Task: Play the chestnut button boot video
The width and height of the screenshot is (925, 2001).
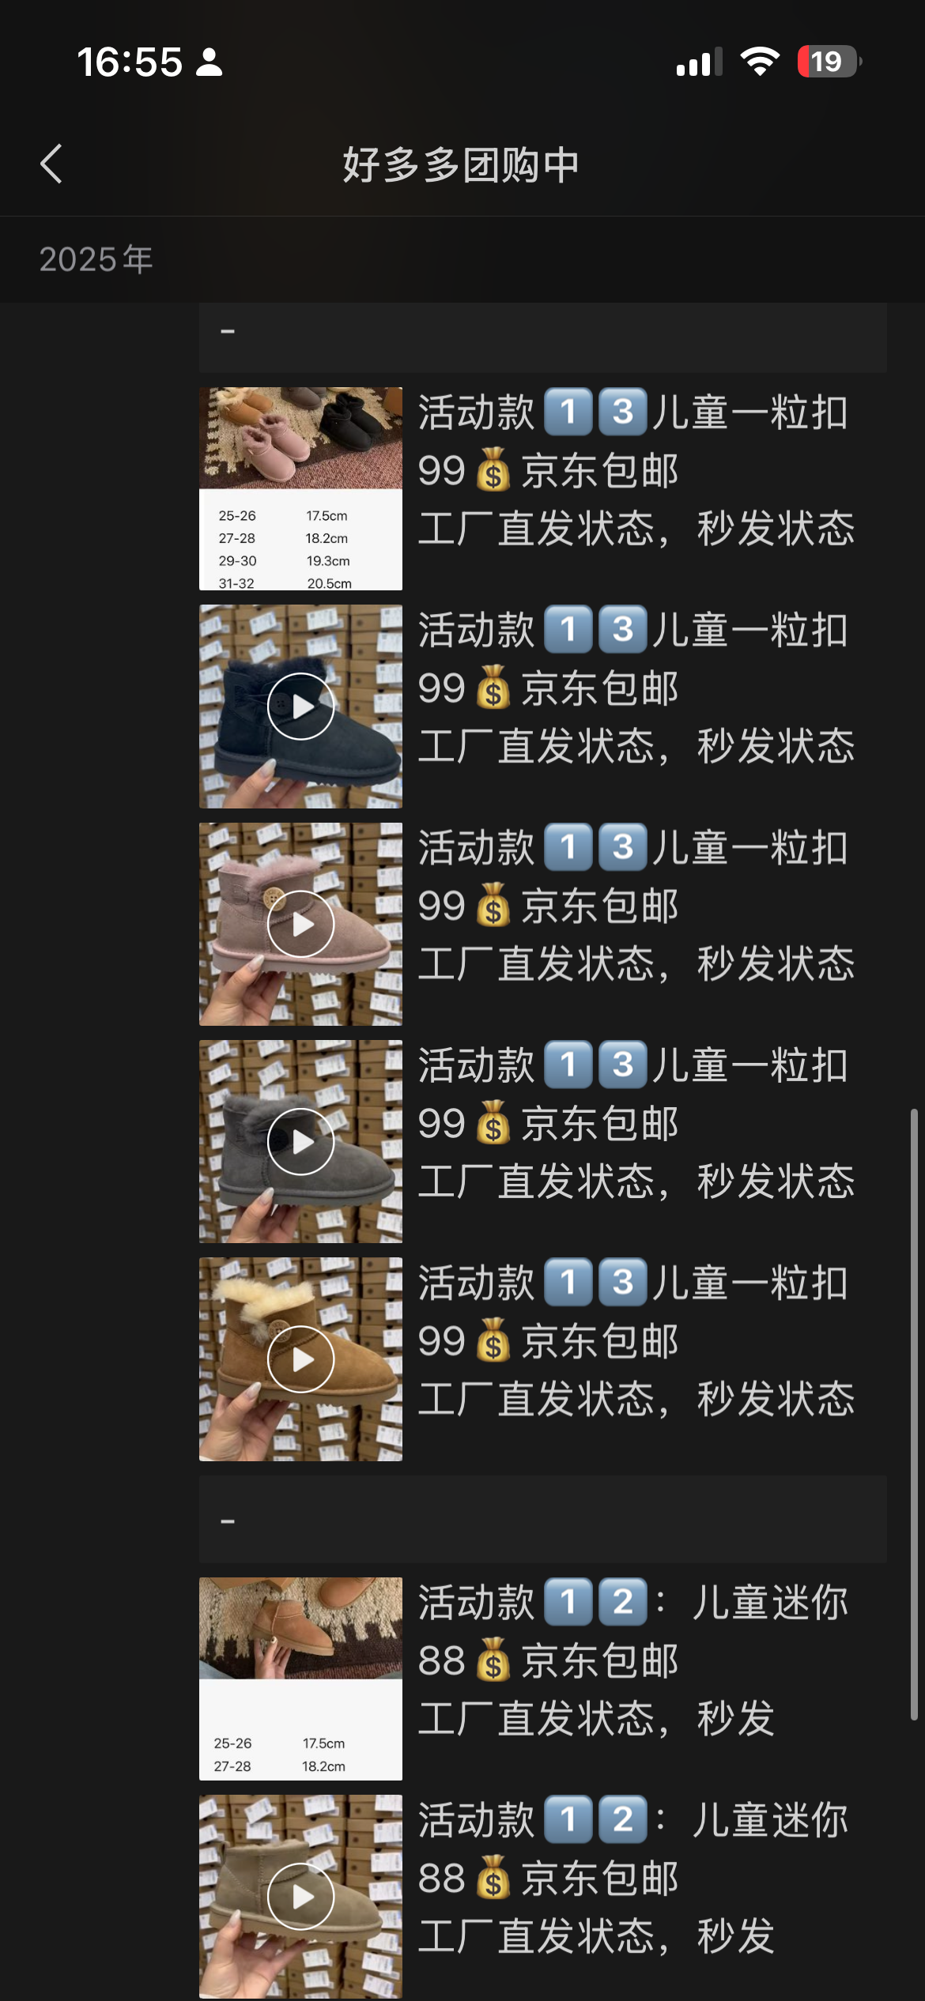Action: point(300,1359)
